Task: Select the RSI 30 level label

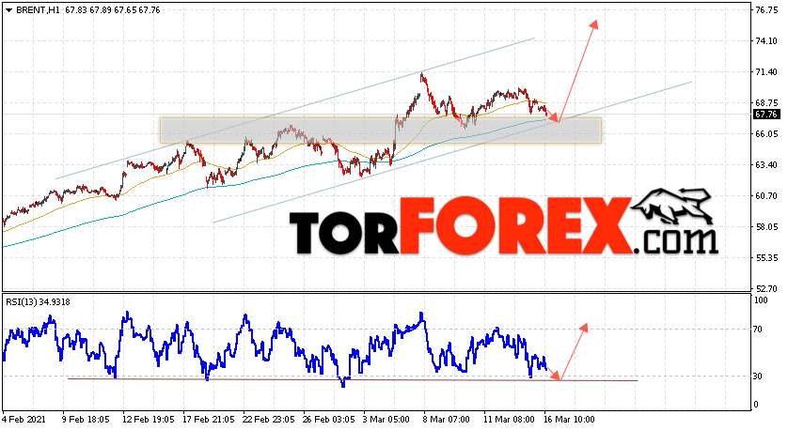Action: 759,376
